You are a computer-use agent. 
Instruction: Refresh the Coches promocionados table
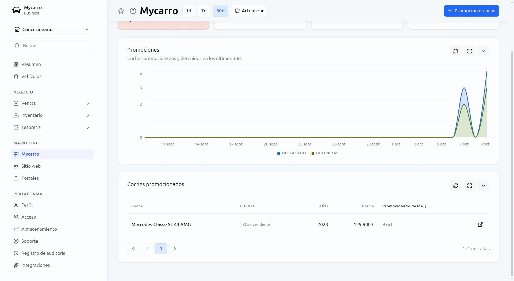click(x=456, y=186)
